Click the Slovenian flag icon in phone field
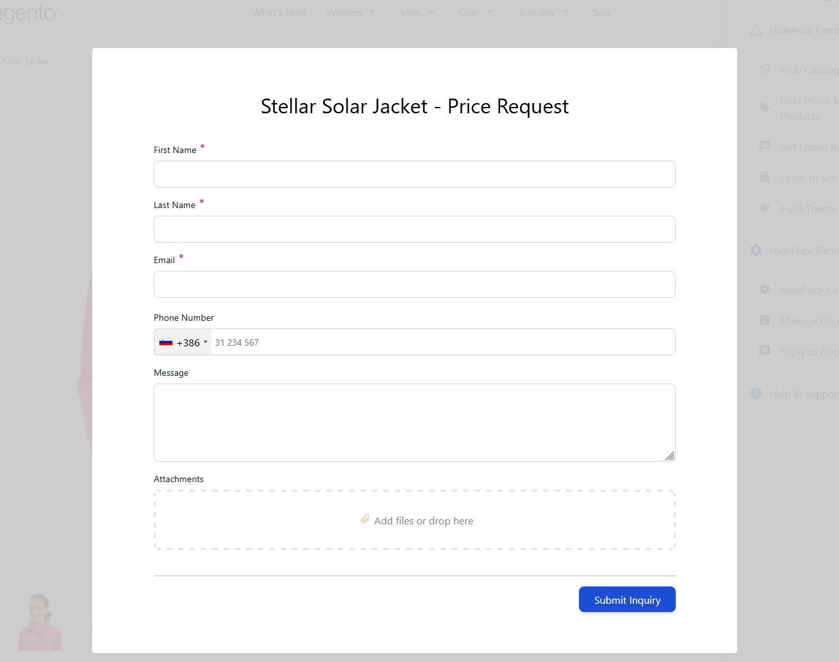 (165, 341)
